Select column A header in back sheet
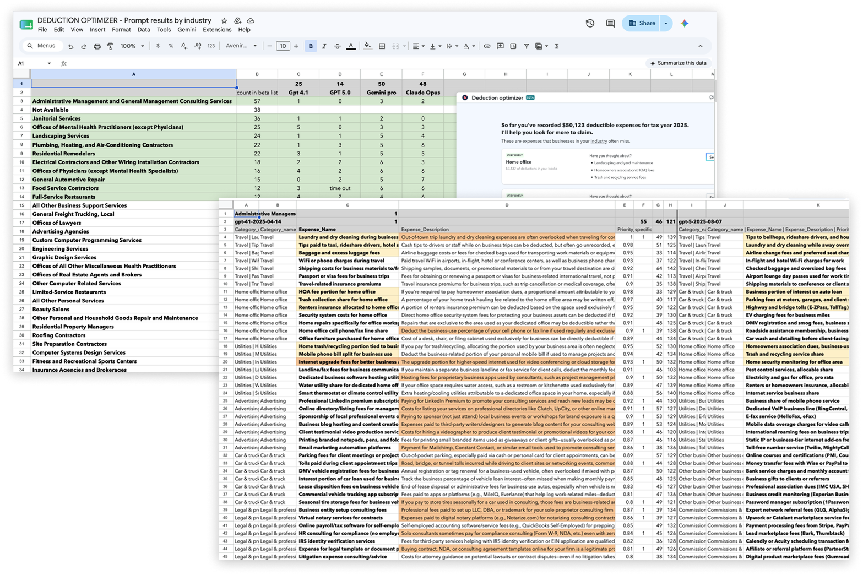863x575 pixels. [133, 74]
